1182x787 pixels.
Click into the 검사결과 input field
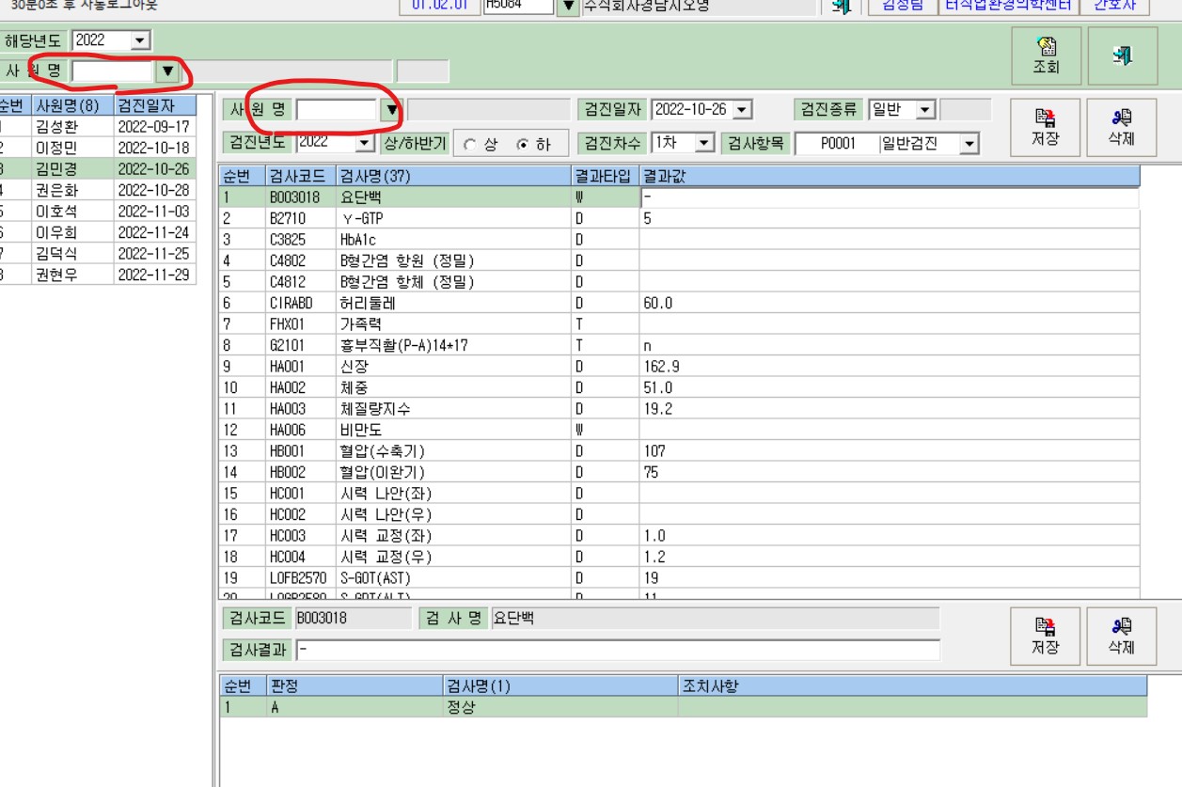click(x=618, y=650)
